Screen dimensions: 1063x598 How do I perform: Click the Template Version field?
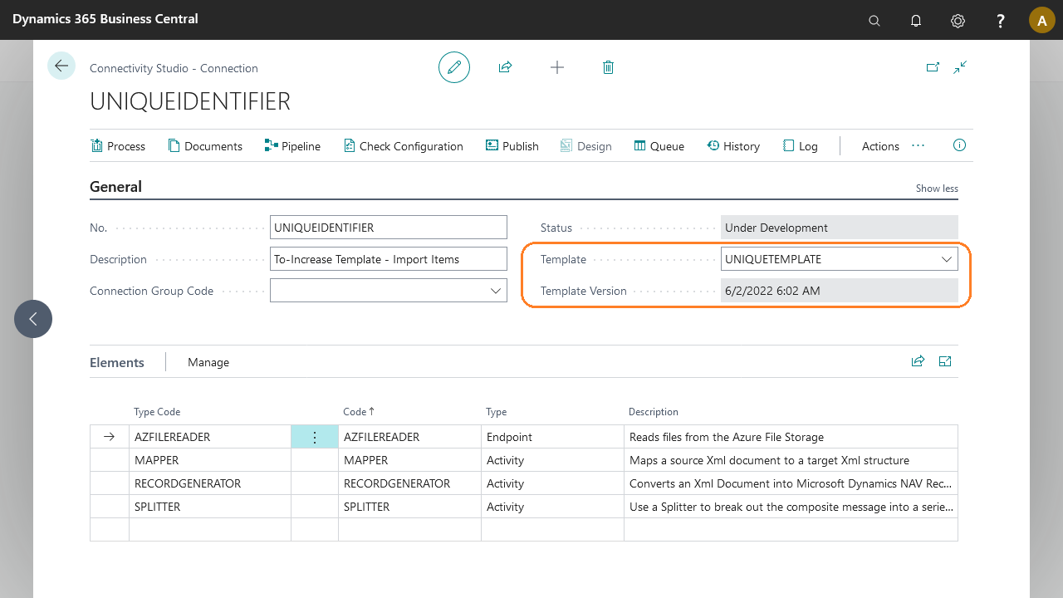click(x=840, y=291)
